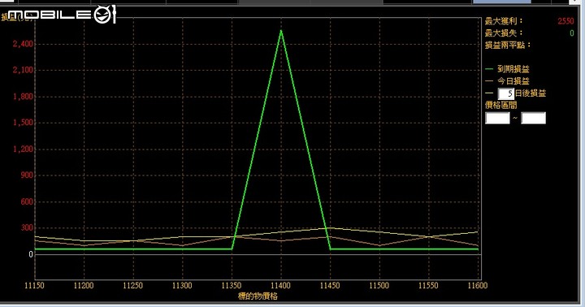
Task: Click the days input showing 5
Action: click(506, 93)
